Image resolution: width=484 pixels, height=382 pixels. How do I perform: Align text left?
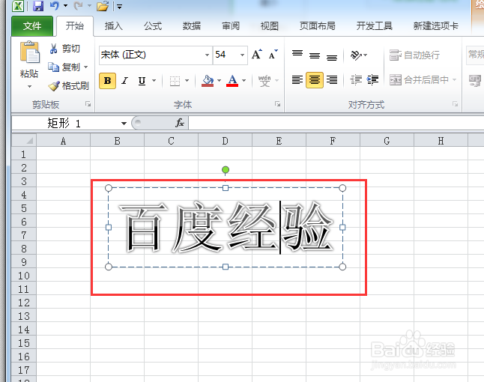297,80
